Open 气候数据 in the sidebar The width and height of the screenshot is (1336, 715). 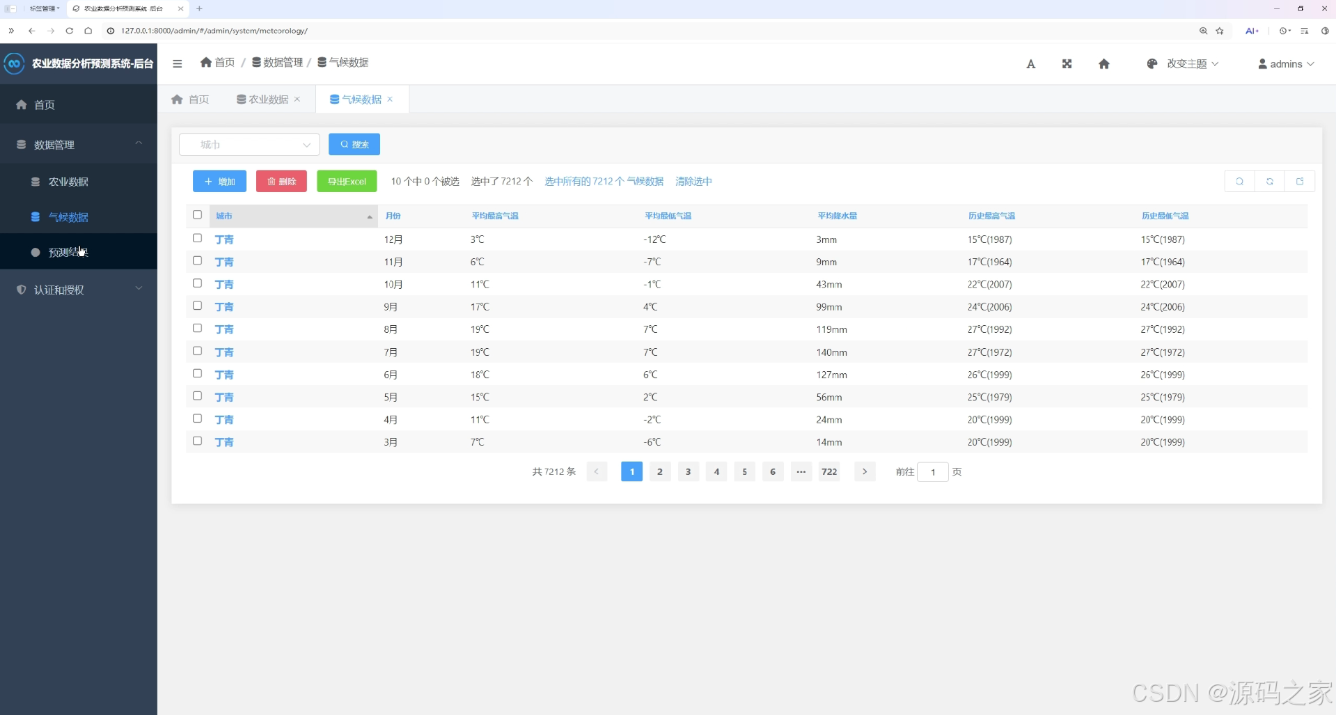point(79,217)
